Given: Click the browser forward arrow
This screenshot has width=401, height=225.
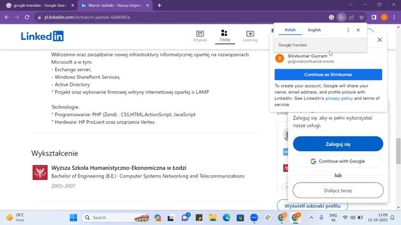Looking at the screenshot, I should tap(17, 17).
